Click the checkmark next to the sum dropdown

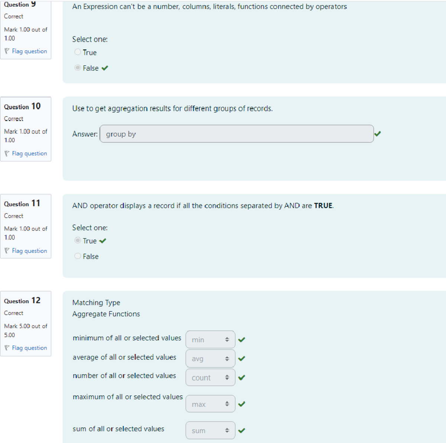[x=242, y=430]
